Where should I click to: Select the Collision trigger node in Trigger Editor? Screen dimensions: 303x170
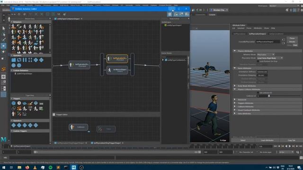pyautogui.click(x=78, y=127)
